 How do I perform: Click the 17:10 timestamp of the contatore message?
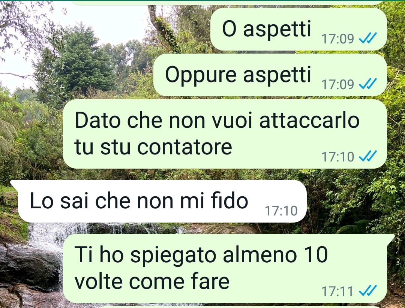pos(337,157)
